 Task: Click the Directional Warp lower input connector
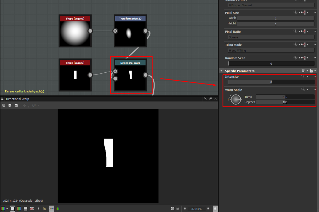point(115,78)
